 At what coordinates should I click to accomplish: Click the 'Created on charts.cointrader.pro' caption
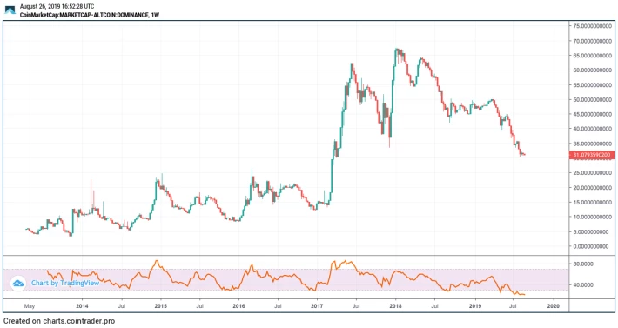59,321
